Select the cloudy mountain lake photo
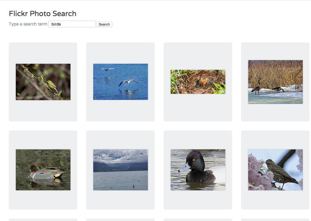This screenshot has height=221, width=311. pos(121,170)
